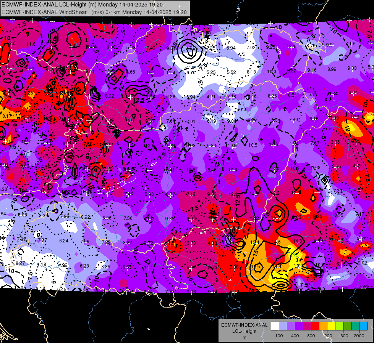Select the white legend swatch
The height and width of the screenshot is (343, 374).
click(275, 326)
